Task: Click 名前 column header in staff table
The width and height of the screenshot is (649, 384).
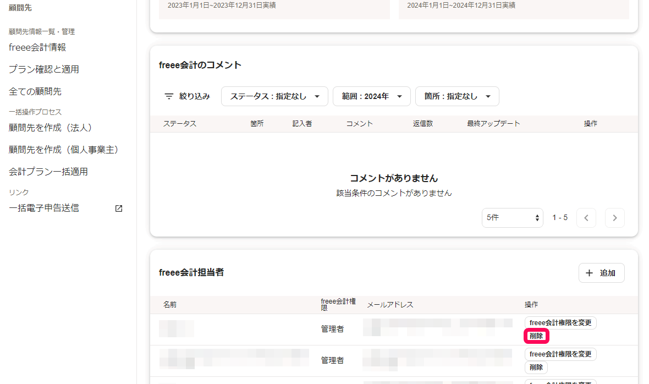Action: [x=170, y=305]
